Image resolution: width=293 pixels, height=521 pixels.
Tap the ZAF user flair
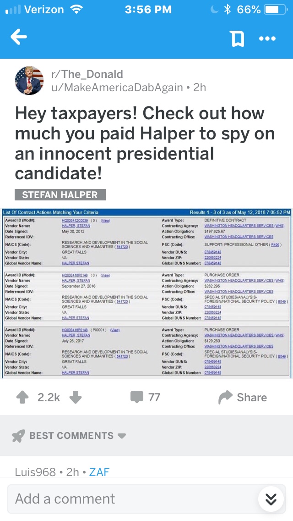click(x=99, y=472)
